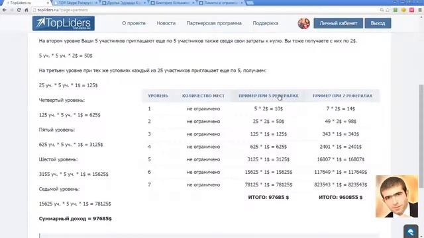The height and width of the screenshot is (238, 424).
Task: Click the УРОВЕНЬ column header
Action: (158, 96)
